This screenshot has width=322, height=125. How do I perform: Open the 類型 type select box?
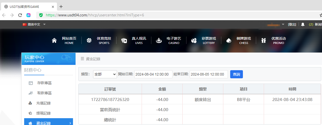coord(105,74)
